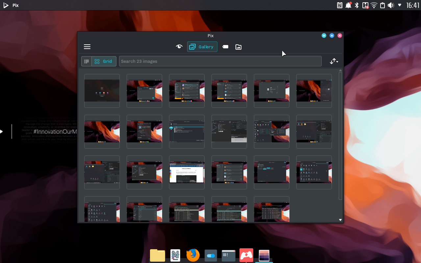The image size is (421, 263).
Task: Expand the system tray dropdown arrow
Action: [400, 5]
